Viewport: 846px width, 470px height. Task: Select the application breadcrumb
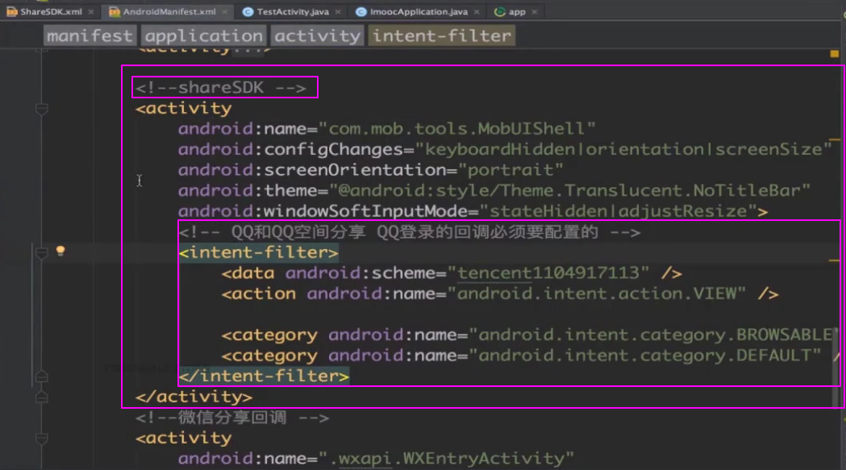tap(203, 35)
